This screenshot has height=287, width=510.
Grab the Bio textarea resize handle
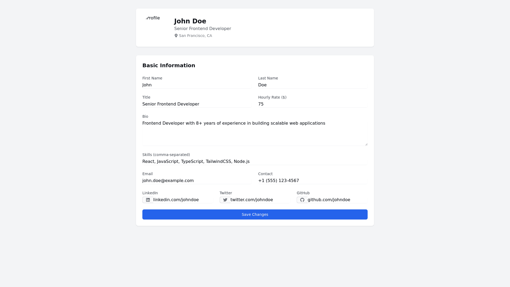[366, 144]
